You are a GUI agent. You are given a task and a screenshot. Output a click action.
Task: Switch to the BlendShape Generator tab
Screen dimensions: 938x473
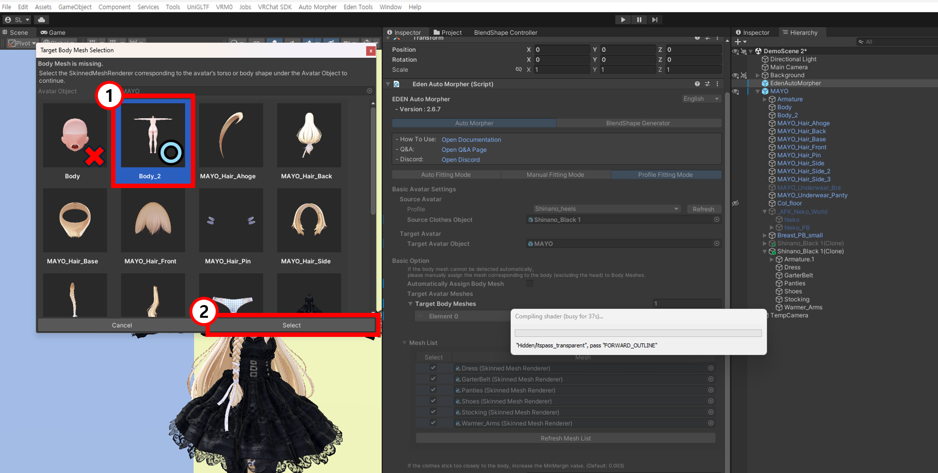pyautogui.click(x=639, y=123)
